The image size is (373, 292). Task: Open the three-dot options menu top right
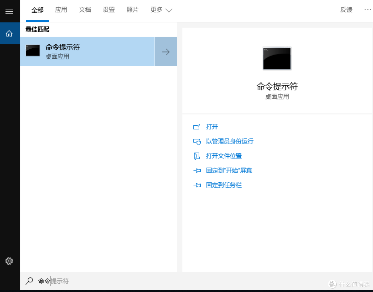pos(367,10)
